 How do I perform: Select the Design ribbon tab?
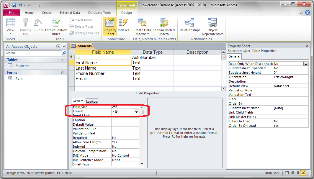[x=127, y=13]
